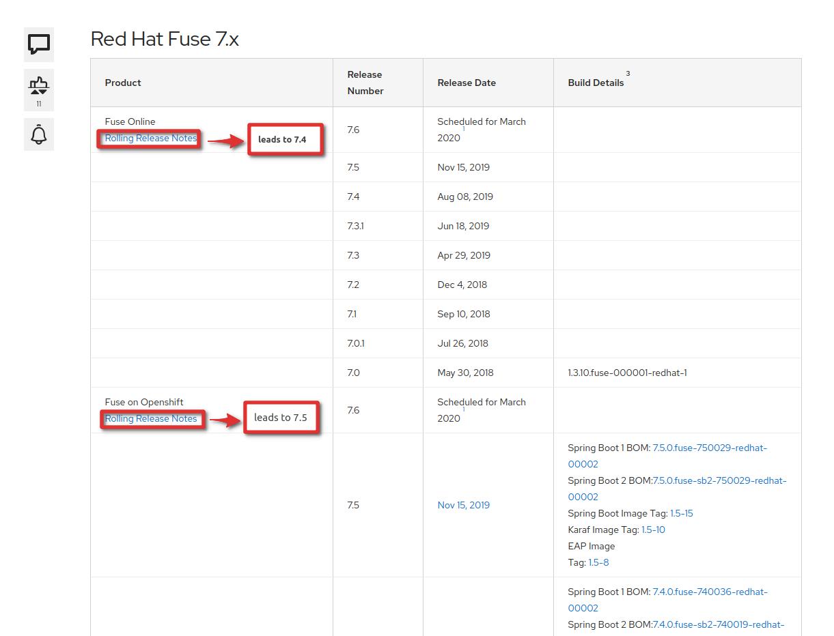Click the thumbs up/down vote icon
834x636 pixels.
point(39,86)
